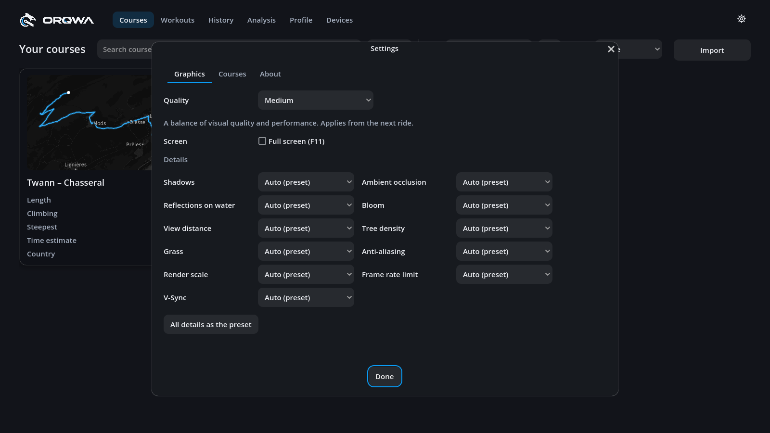The image size is (770, 433).
Task: Switch to the Graphics tab
Action: 190,74
